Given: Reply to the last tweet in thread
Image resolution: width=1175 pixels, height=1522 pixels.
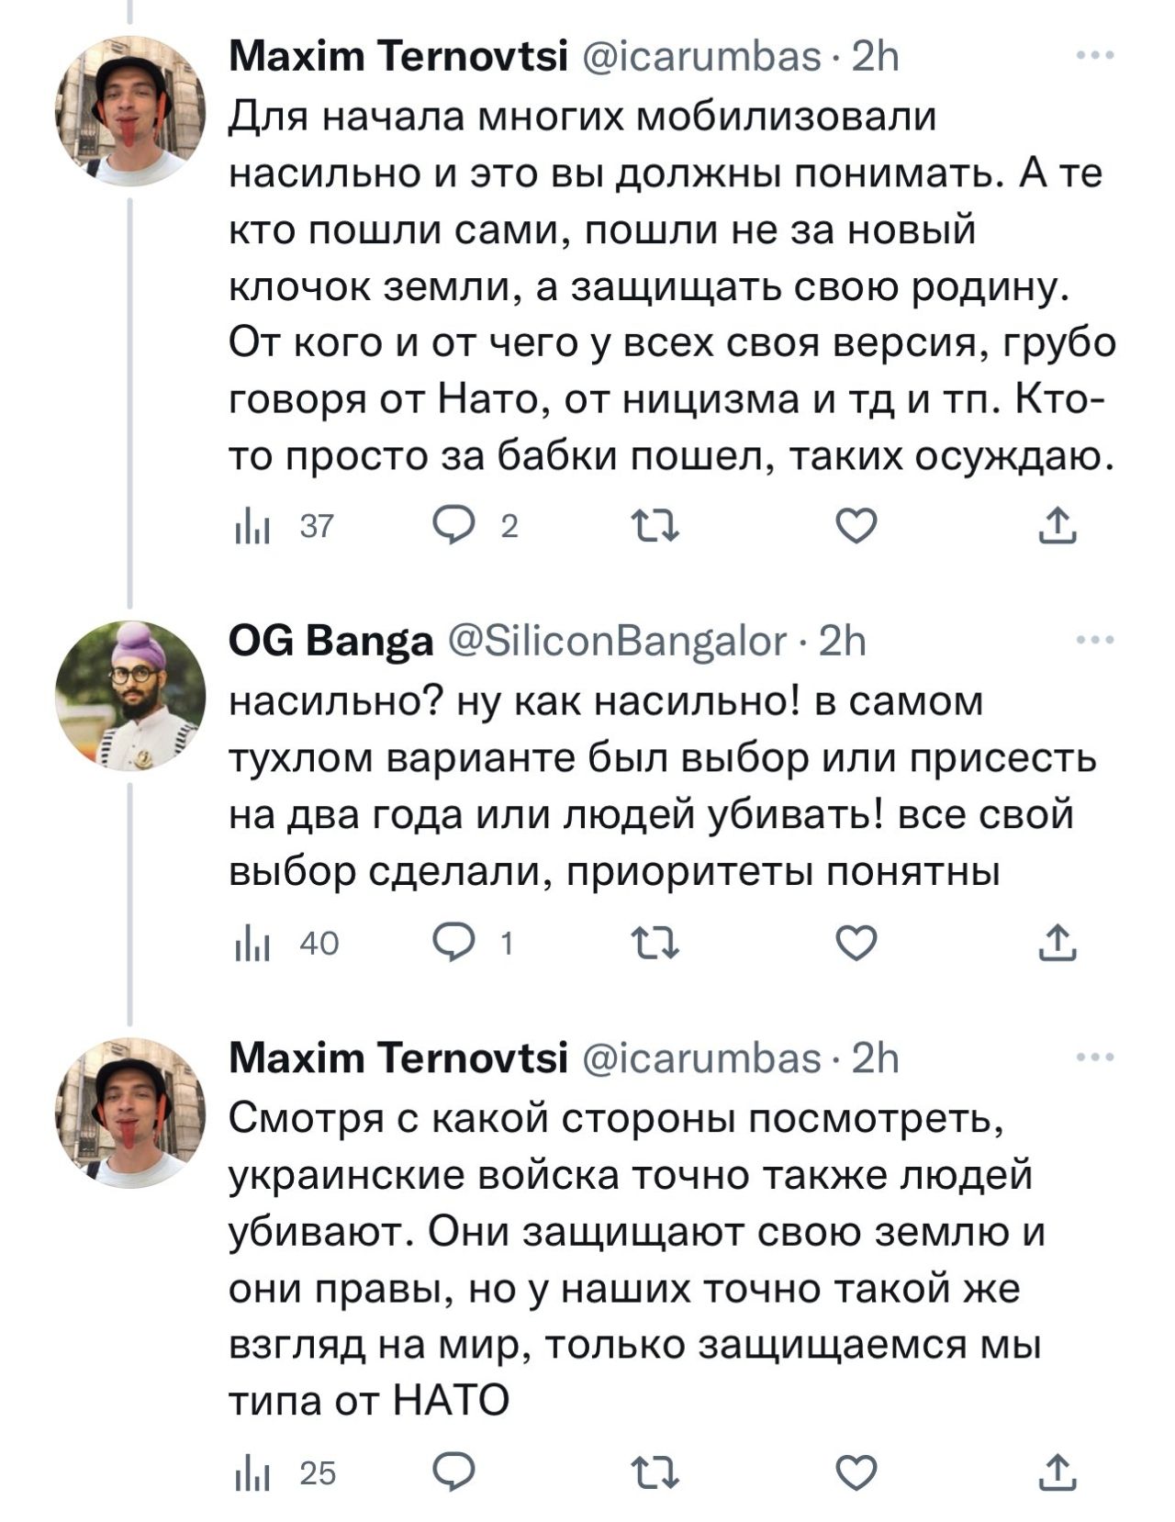Looking at the screenshot, I should 453,1472.
